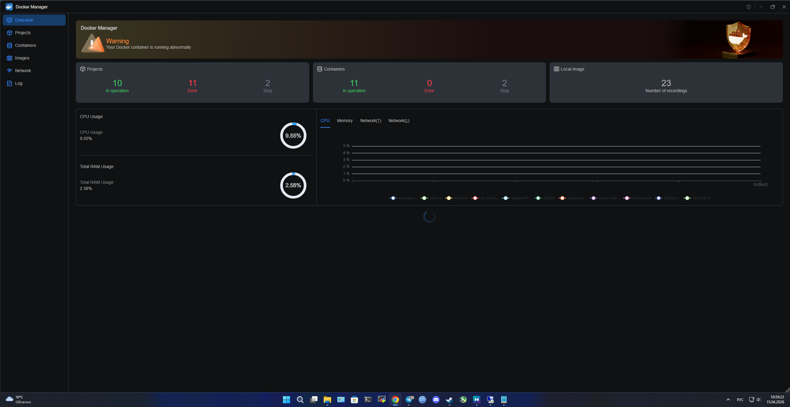The width and height of the screenshot is (790, 407).
Task: Open the Windows Start menu
Action: [x=286, y=400]
